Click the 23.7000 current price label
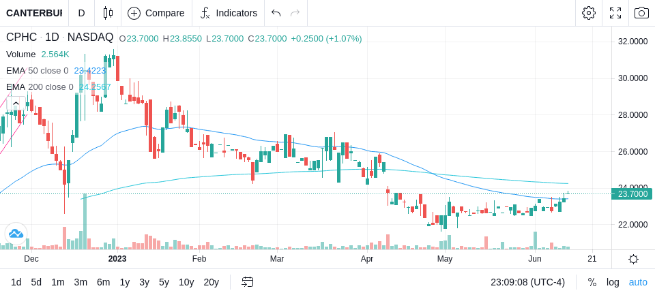655x295 pixels. click(632, 193)
